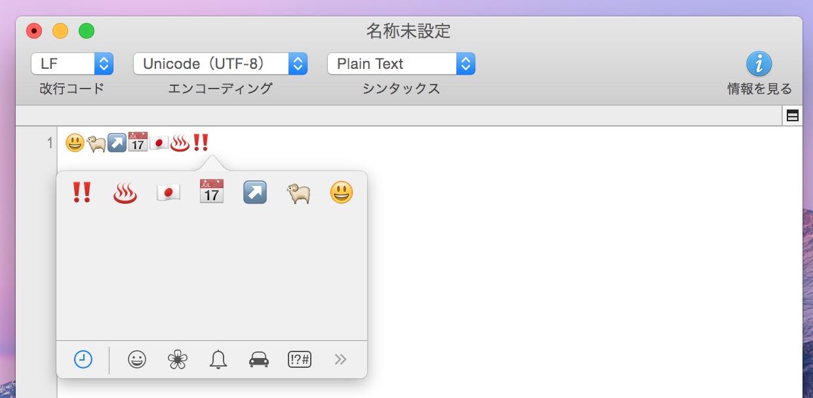This screenshot has width=813, height=398.
Task: Click line number 1 in gutter
Action: (50, 142)
